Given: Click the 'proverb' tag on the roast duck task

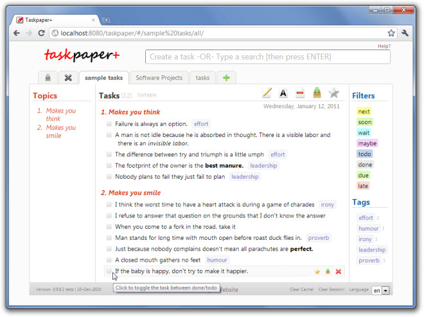Looking at the screenshot, I should [319, 238].
